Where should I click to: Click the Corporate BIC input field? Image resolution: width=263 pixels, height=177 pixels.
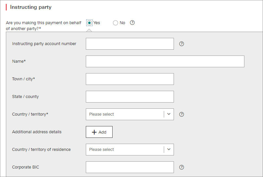coord(130,167)
